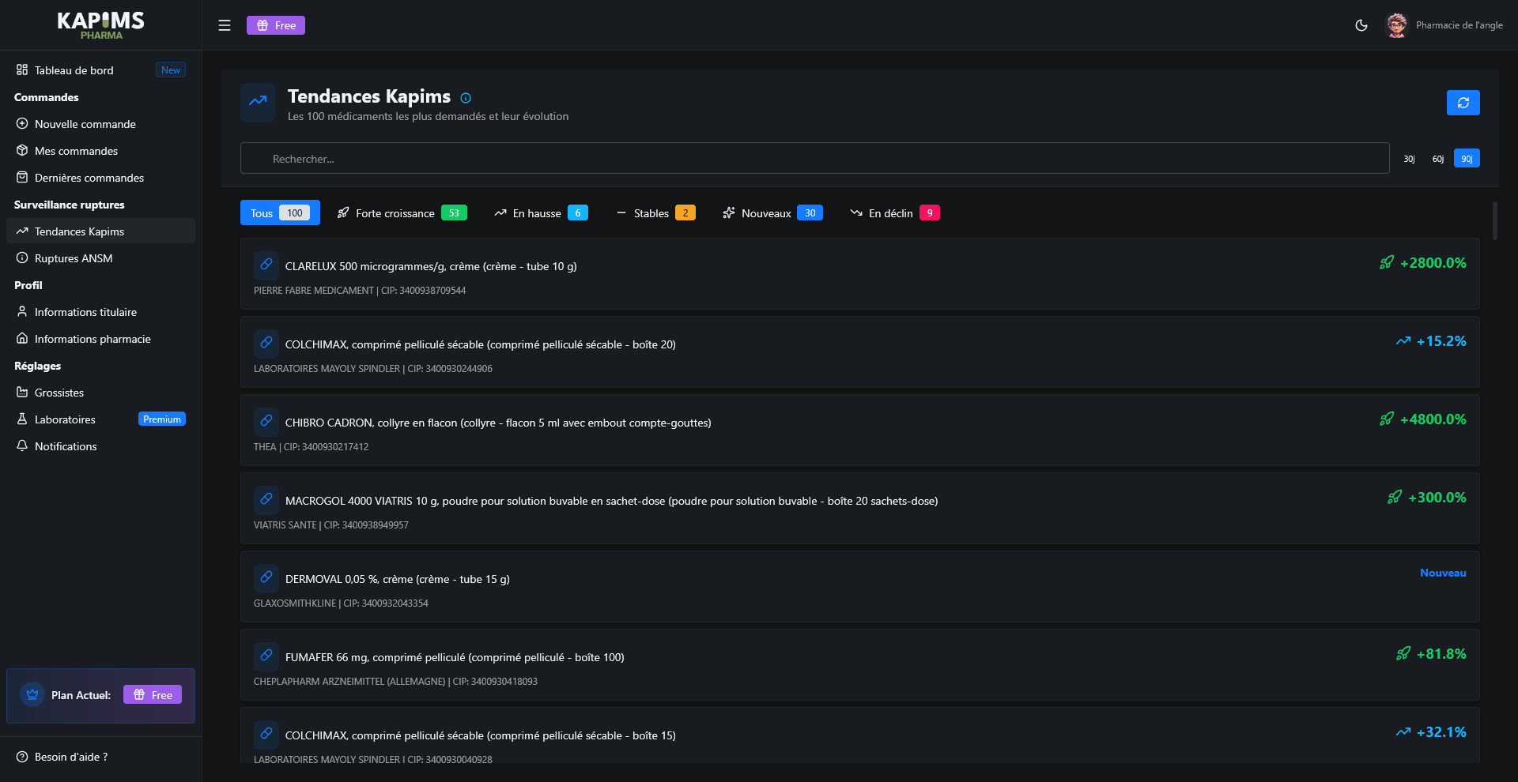Select the 60j time period
The width and height of the screenshot is (1518, 782).
tap(1438, 158)
